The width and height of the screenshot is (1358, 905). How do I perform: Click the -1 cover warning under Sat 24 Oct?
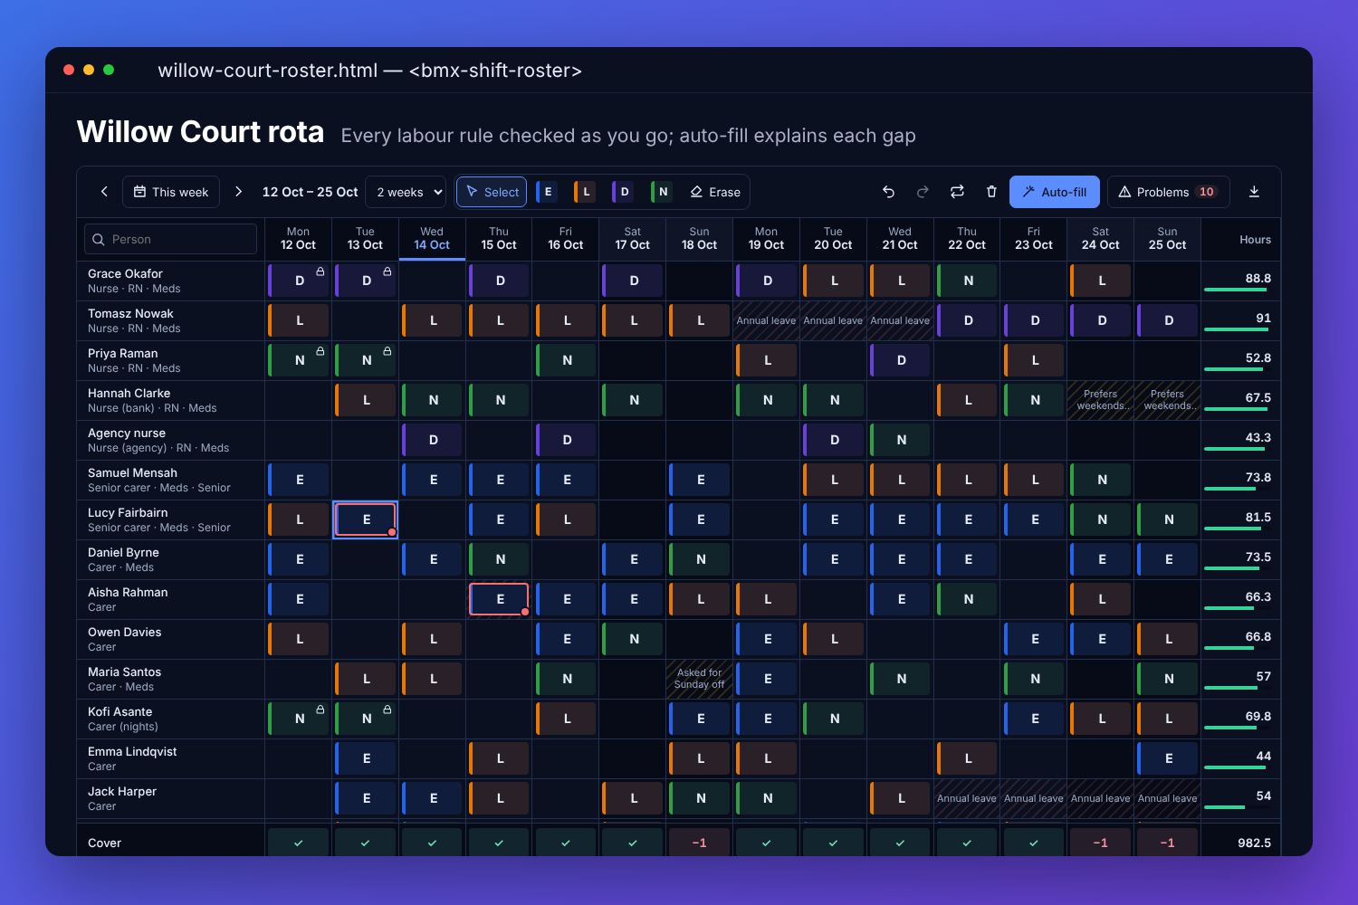(1101, 843)
